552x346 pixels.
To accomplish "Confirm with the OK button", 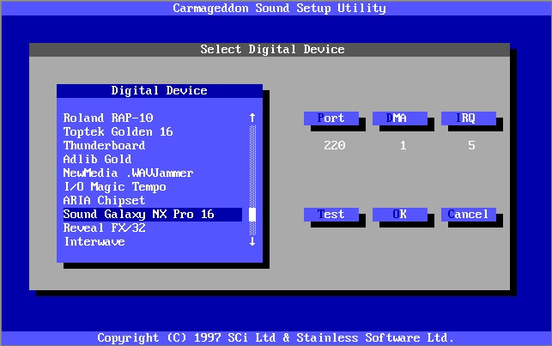I will (400, 215).
